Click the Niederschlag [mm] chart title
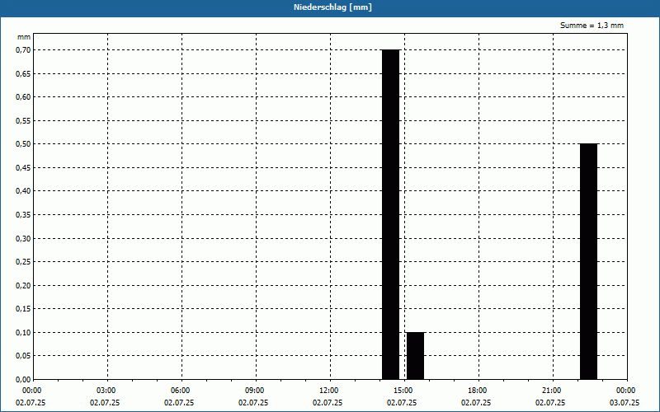 (x=332, y=7)
